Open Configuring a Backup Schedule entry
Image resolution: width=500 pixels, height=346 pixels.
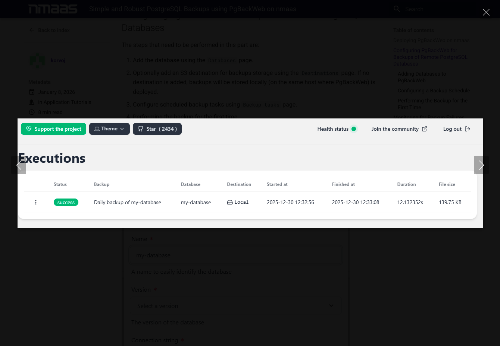click(x=434, y=91)
